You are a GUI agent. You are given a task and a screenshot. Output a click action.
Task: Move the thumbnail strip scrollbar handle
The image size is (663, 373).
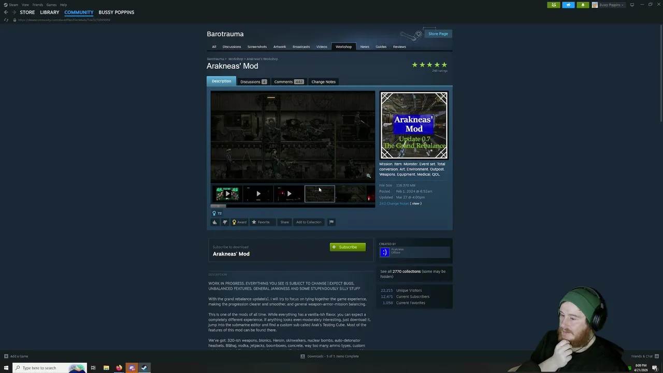pyautogui.click(x=218, y=206)
